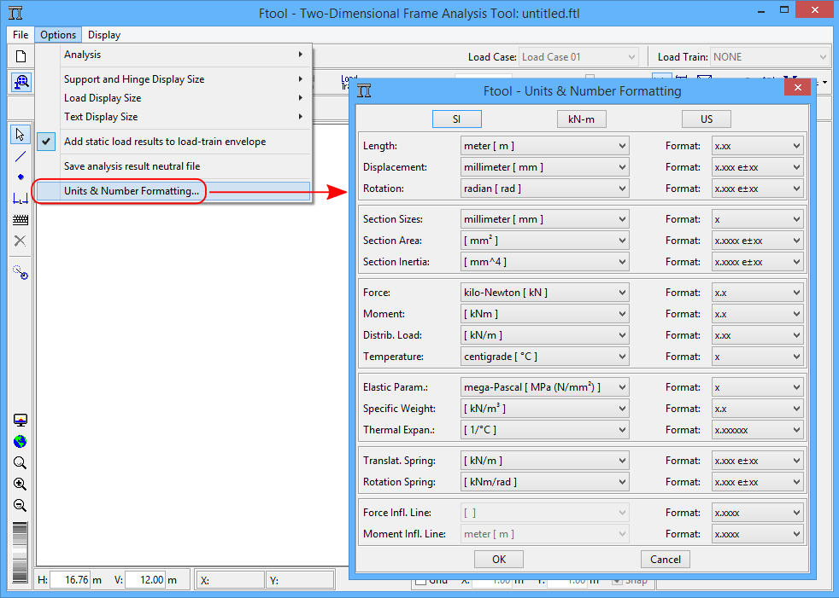Click the zoom in magnifier icon
Image resolution: width=839 pixels, height=598 pixels.
[x=20, y=485]
